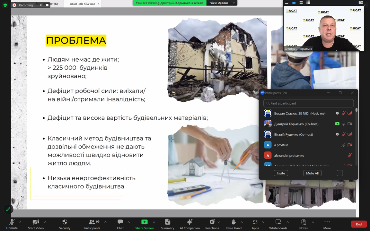Click the green annotation pencil icon
Viewport: 370px width, 231px height.
coord(8,209)
